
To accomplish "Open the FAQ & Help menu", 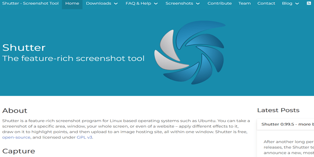I will coord(139,4).
